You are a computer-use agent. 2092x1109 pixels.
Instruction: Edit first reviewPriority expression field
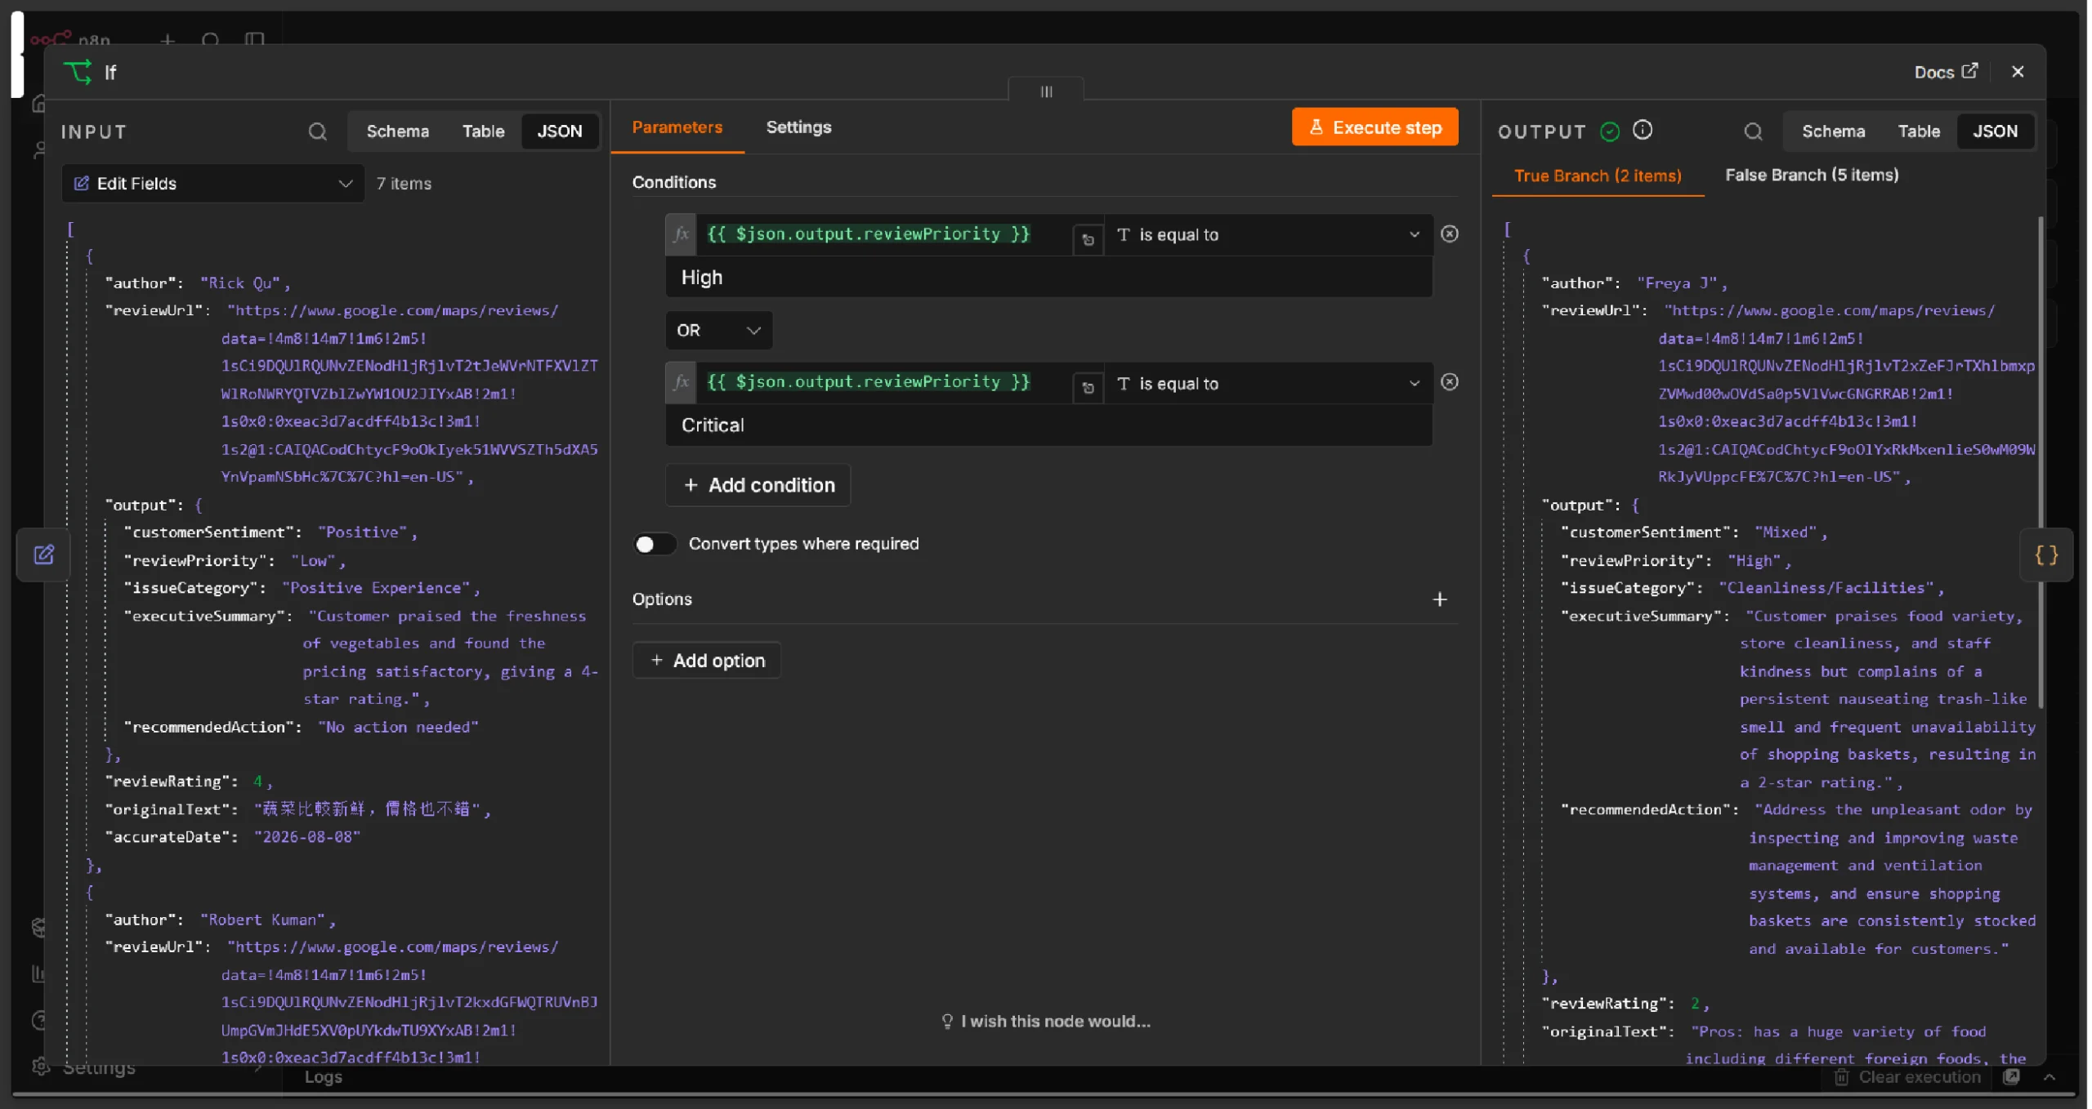click(884, 235)
